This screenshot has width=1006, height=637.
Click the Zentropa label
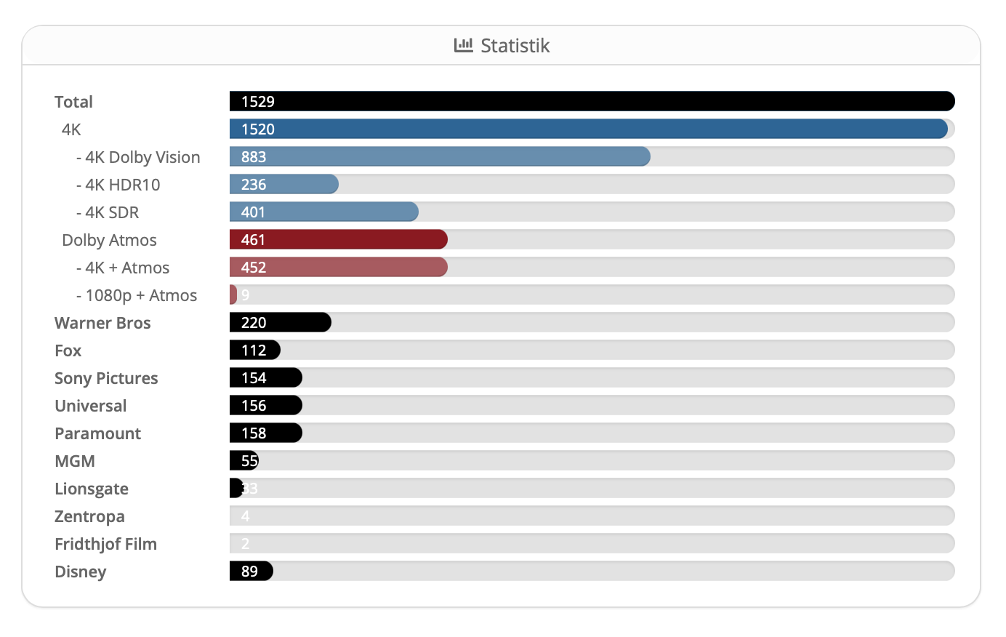[x=89, y=516]
